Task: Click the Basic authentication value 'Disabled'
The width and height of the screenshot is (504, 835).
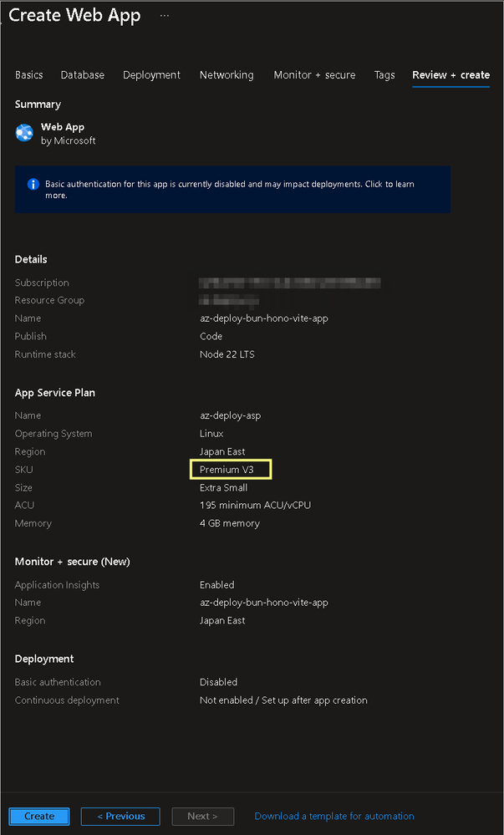Action: pos(218,682)
